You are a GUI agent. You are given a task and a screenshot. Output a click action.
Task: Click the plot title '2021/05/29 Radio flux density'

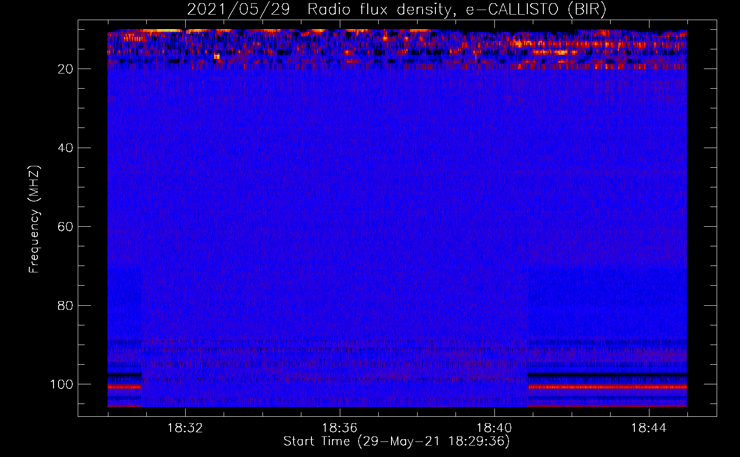click(x=396, y=10)
